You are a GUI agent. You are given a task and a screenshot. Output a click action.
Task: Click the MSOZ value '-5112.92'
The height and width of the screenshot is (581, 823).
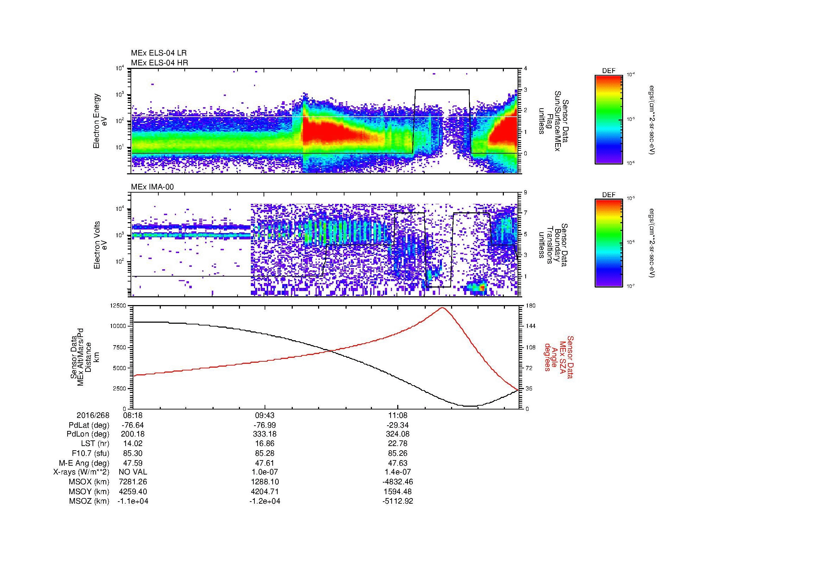click(398, 501)
